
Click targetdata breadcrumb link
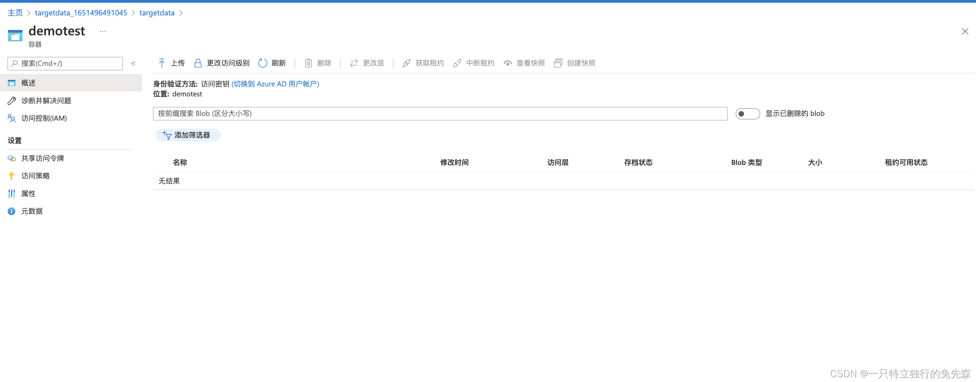(157, 13)
